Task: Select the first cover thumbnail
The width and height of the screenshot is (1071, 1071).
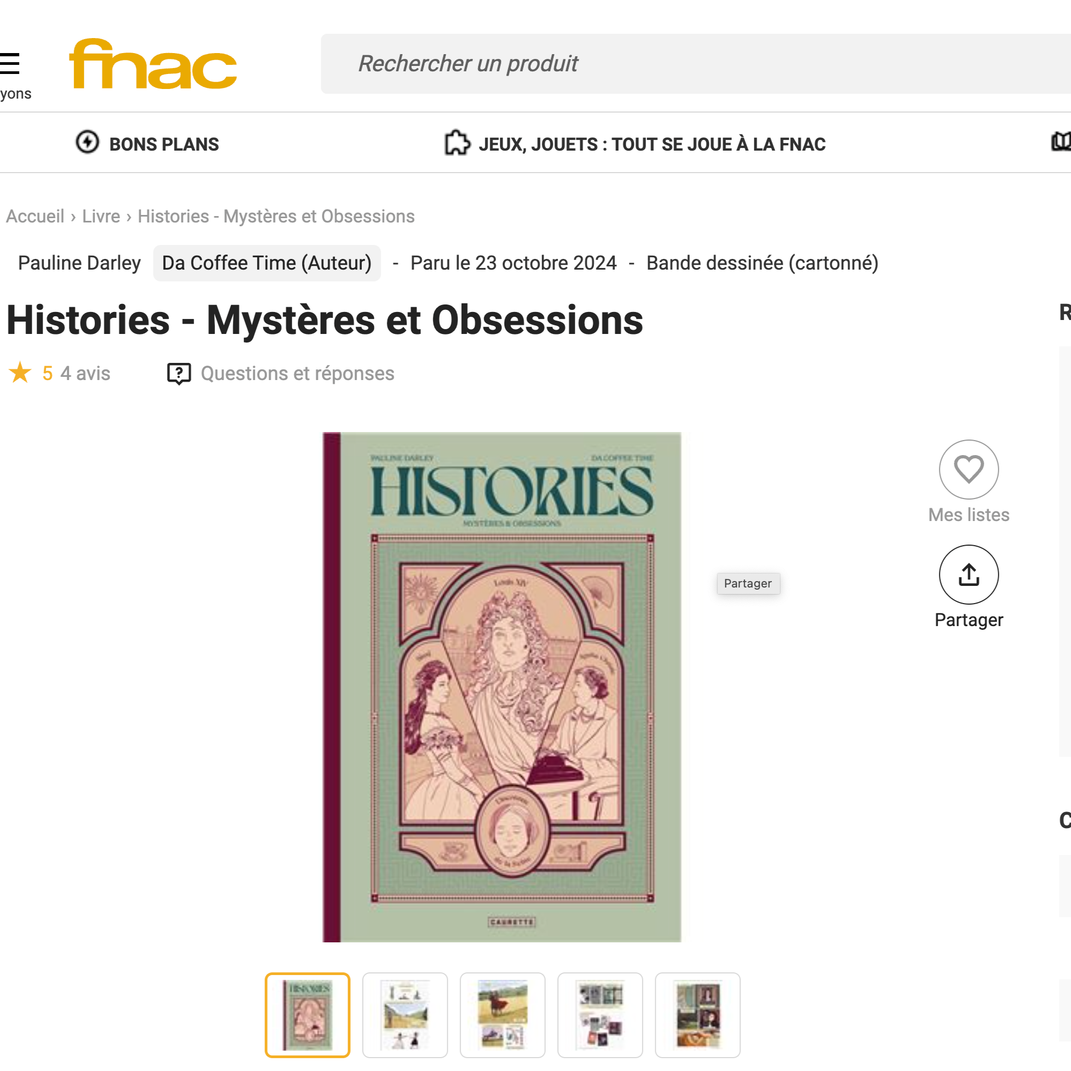Action: point(307,1015)
